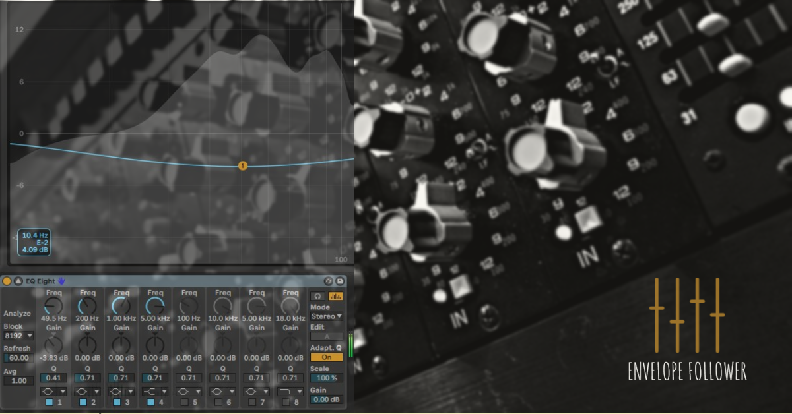Collapse the EQ Eight device with triangle button
Screen dimensions: 792x414
pos(18,281)
